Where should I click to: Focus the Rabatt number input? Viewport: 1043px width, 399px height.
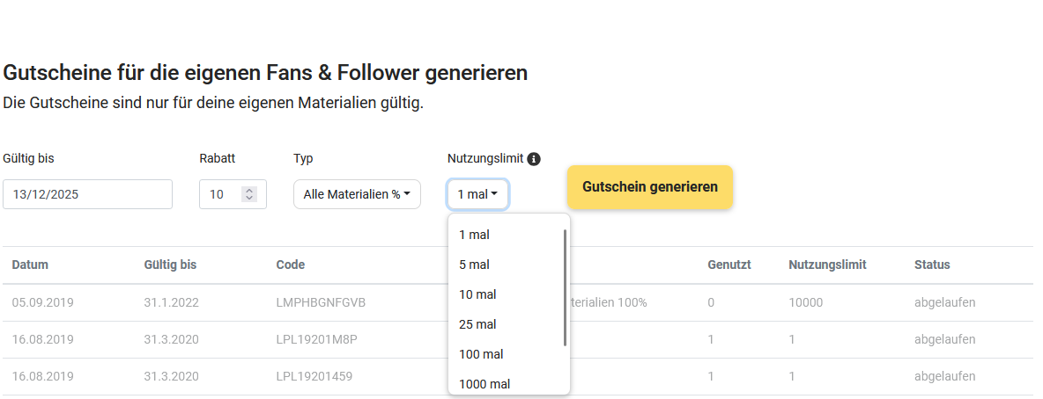point(218,194)
